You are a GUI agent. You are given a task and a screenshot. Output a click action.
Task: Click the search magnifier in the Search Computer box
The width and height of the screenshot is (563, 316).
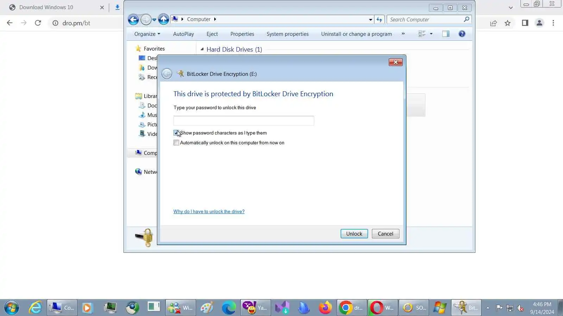(466, 19)
